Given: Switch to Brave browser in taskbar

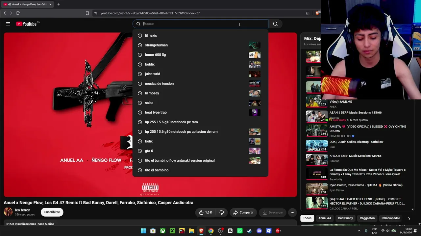Looking at the screenshot, I should click(201, 231).
